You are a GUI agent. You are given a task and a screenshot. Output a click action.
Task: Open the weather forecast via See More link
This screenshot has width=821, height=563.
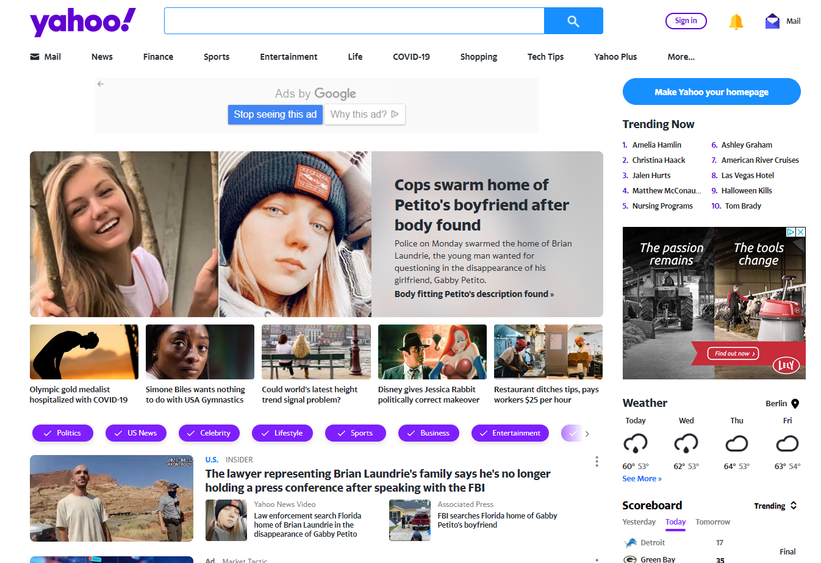pos(642,478)
